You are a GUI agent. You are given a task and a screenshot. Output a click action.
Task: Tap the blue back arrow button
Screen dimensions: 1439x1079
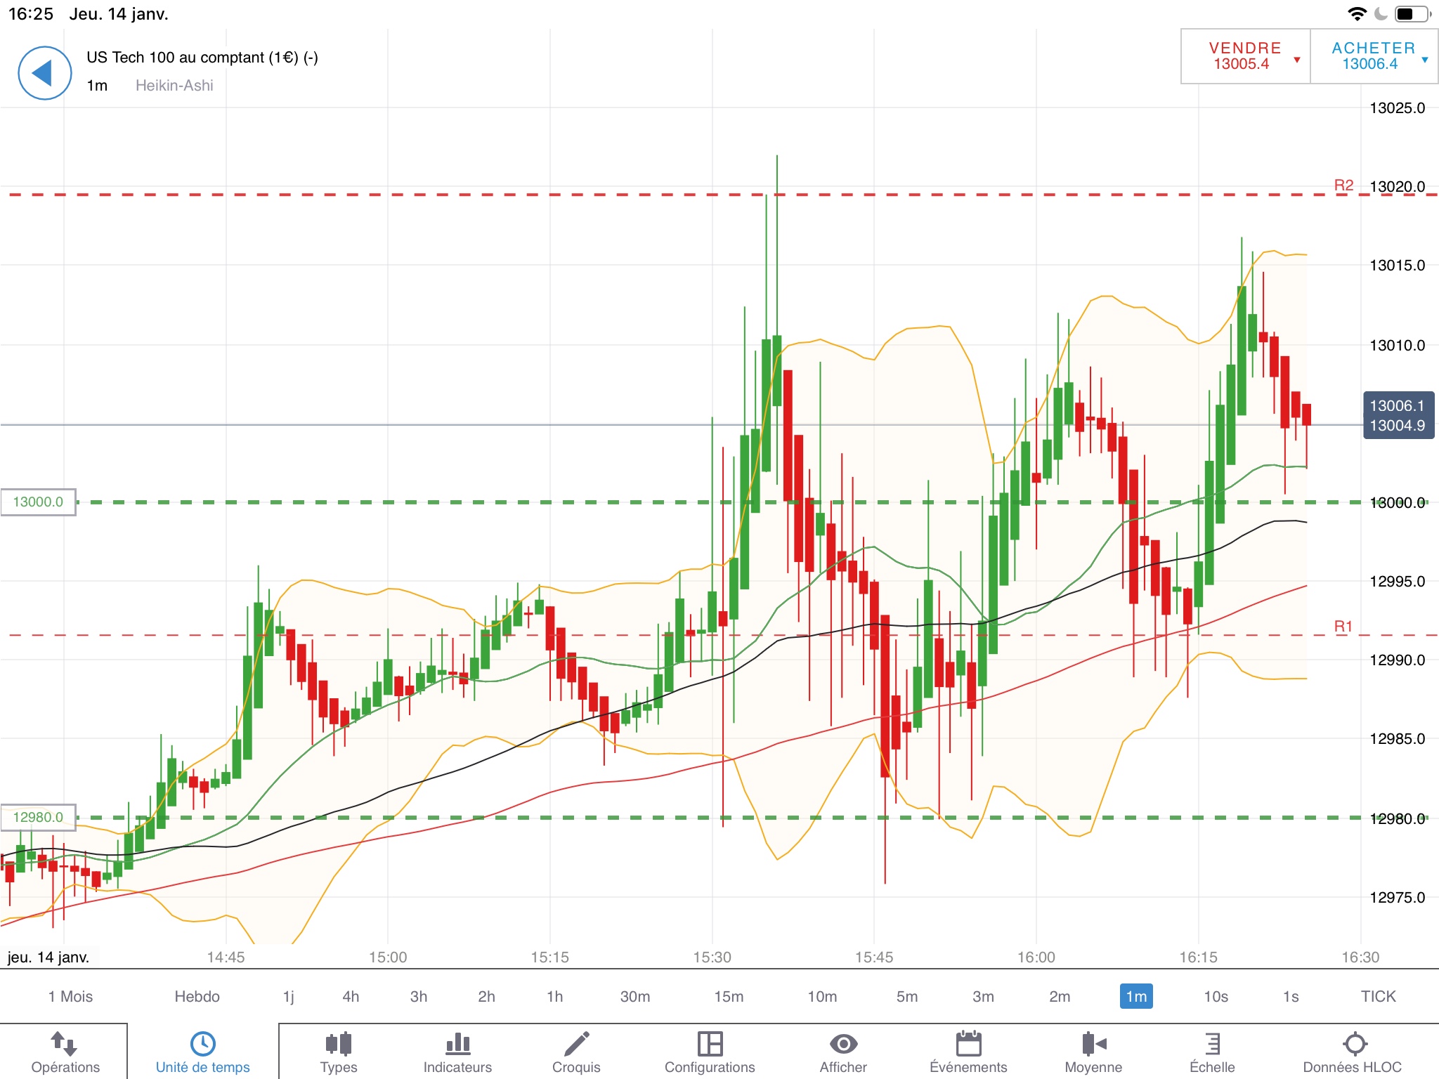pyautogui.click(x=44, y=73)
